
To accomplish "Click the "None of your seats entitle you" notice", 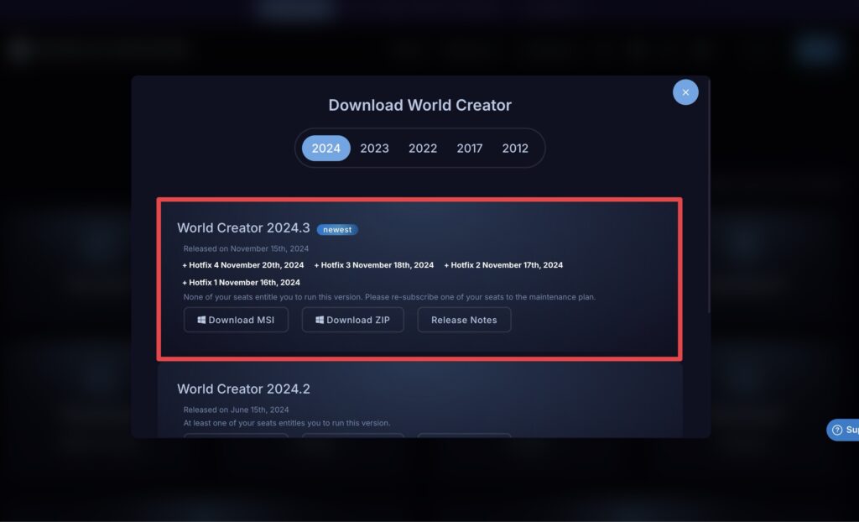I will click(389, 297).
